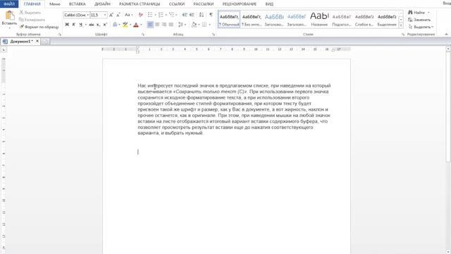Open the Выделить selection dropdown
451x254 pixels.
[x=421, y=27]
